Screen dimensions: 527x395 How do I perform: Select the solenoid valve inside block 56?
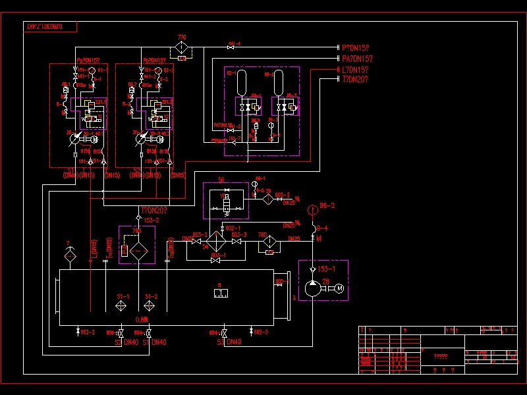[x=227, y=204]
